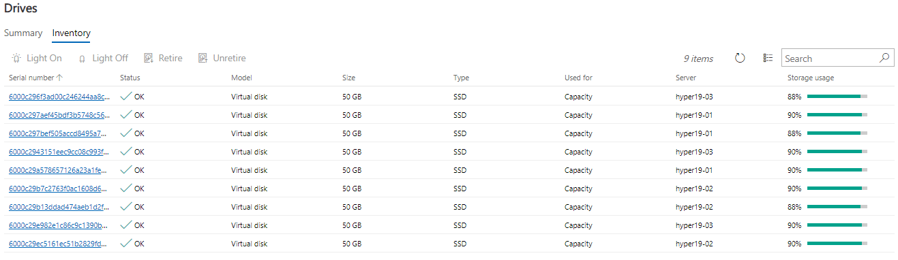Screen dimensions: 898x260
Task: Sort by the Server column header
Action: (686, 78)
